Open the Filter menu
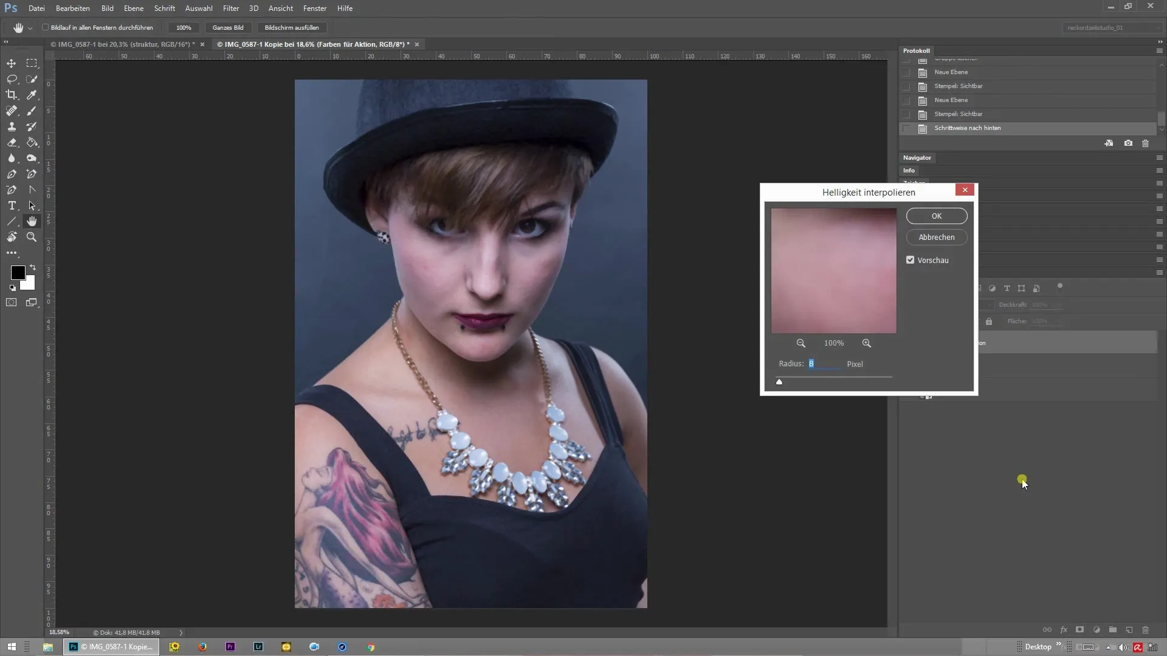 click(x=231, y=9)
